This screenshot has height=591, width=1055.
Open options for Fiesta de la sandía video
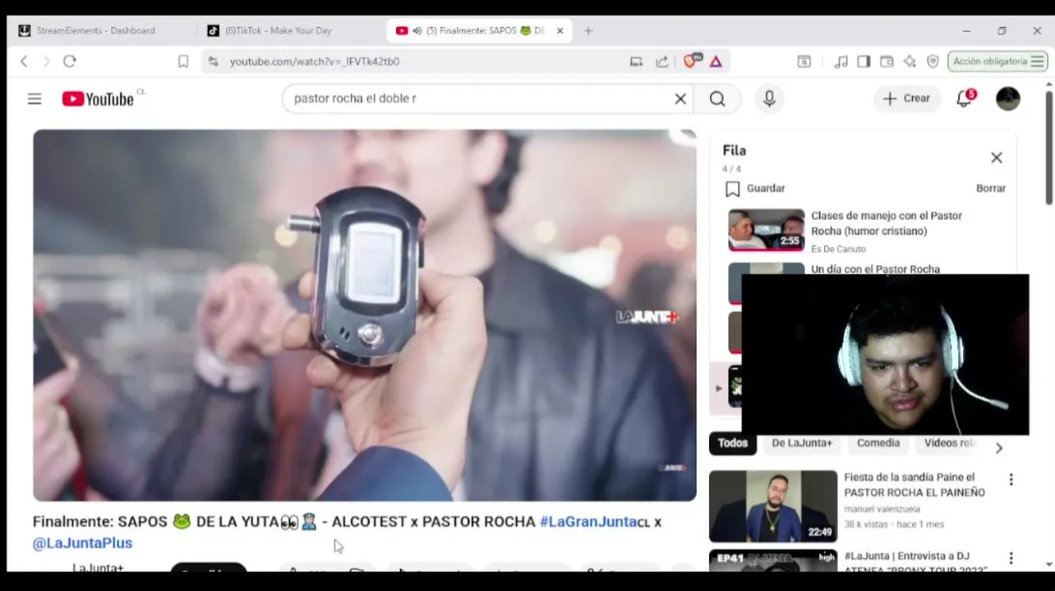(x=1011, y=480)
